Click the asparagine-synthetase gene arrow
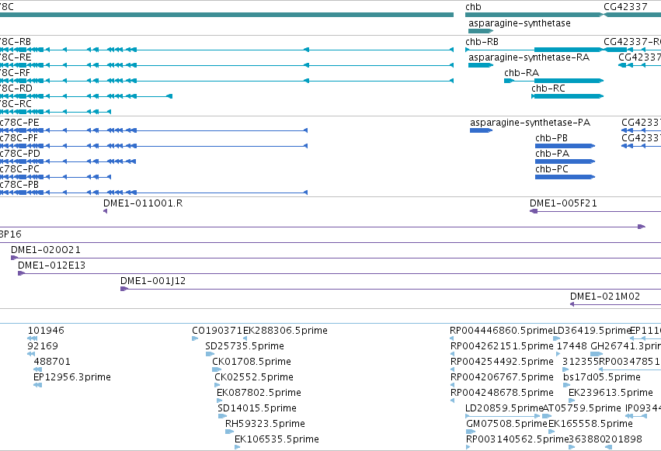The image size is (661, 451). (481, 31)
